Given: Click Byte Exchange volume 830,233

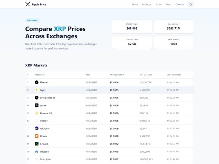Looking at the screenshot, I should pyautogui.click(x=144, y=98).
